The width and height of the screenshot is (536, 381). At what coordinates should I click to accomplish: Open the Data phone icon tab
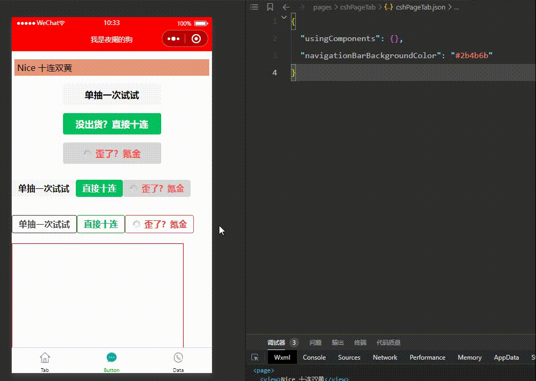pyautogui.click(x=178, y=358)
